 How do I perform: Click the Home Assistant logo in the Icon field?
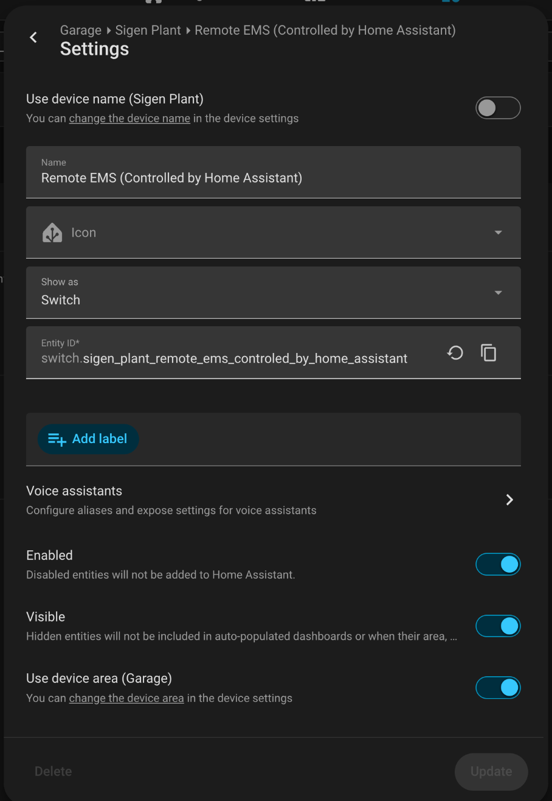coord(52,233)
